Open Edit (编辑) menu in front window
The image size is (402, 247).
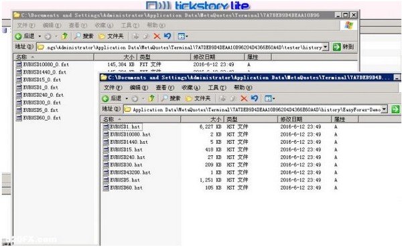[x=139, y=88]
